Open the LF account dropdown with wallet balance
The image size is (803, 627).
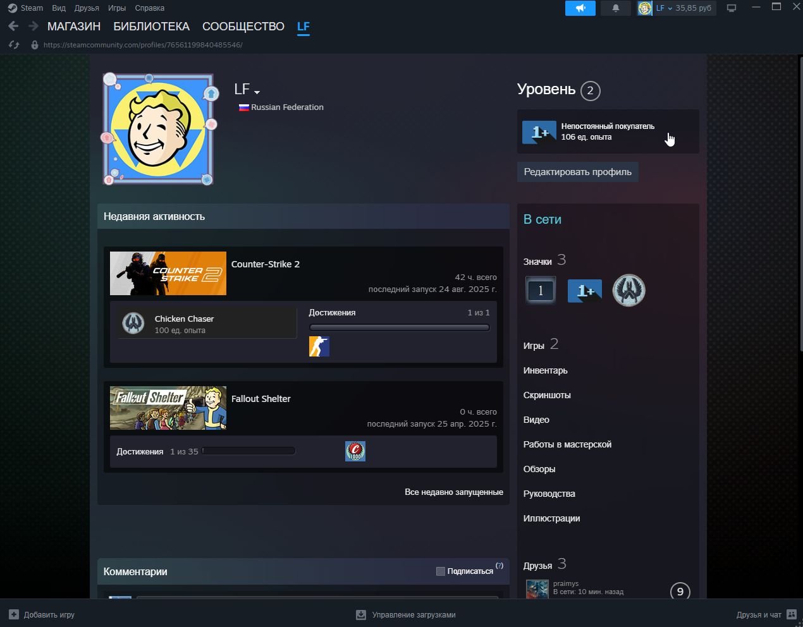(676, 8)
